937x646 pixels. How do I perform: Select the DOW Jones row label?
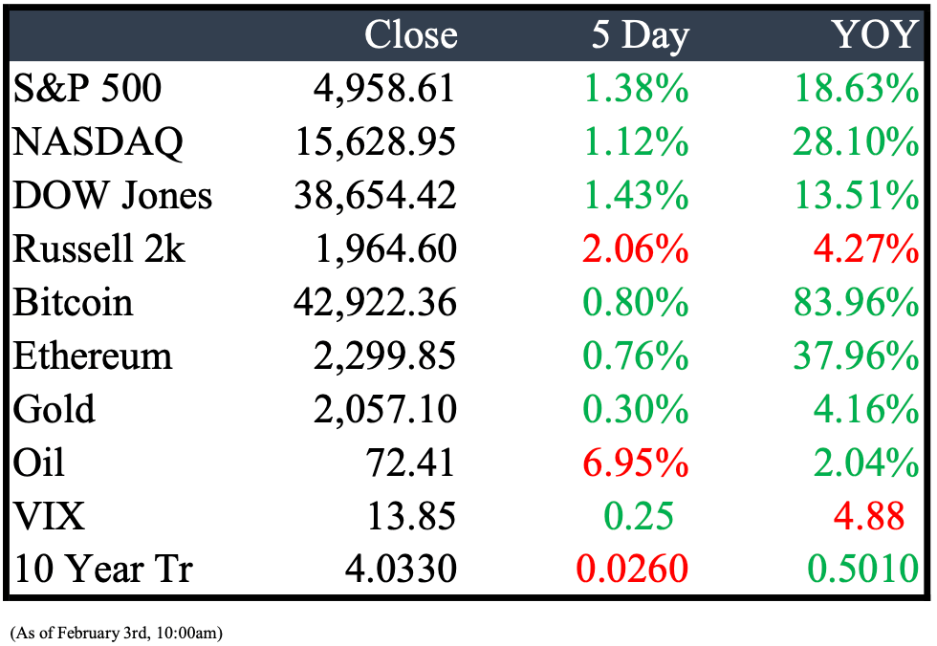(113, 195)
